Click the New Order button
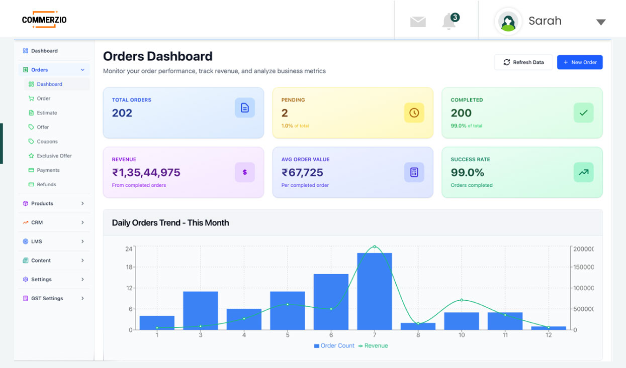Screen dimensions: 626x368 click(580, 62)
